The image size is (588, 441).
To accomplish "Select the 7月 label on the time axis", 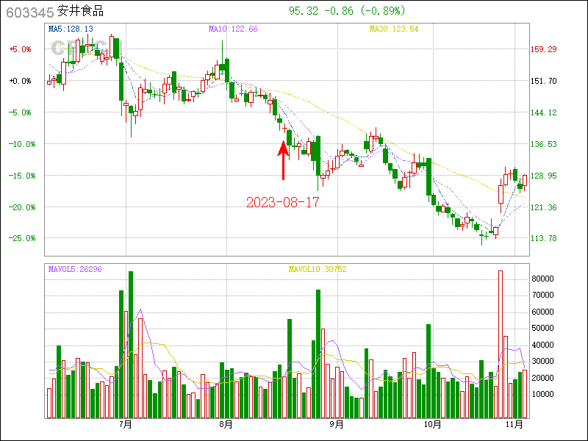I will 125,424.
